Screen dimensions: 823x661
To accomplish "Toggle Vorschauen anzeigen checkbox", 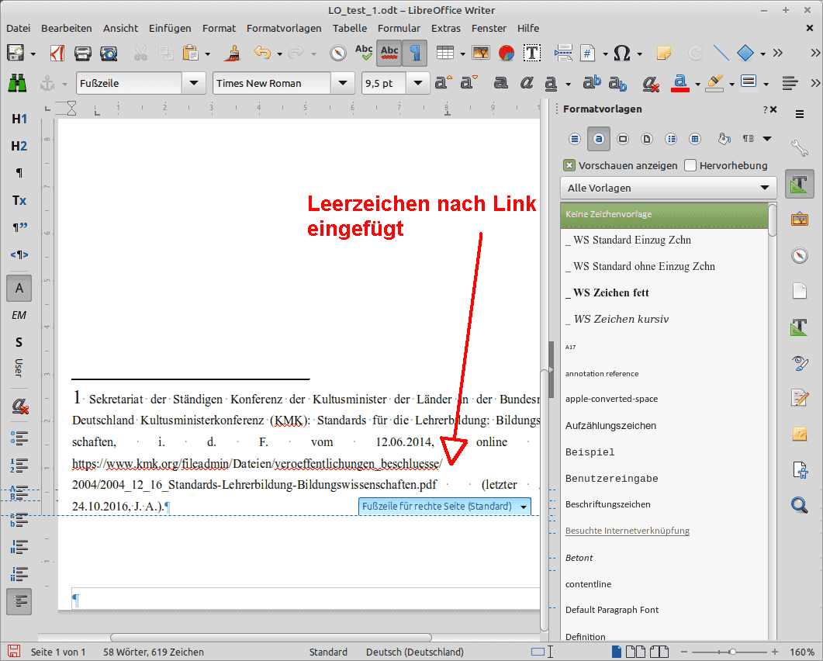I will (569, 166).
